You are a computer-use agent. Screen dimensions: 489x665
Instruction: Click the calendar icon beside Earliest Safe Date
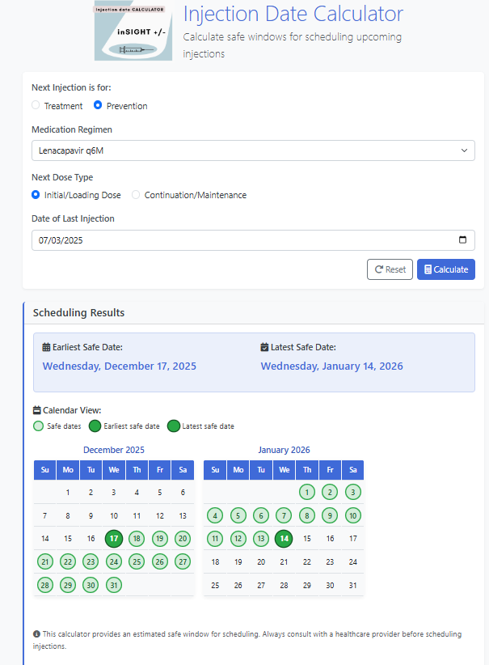pyautogui.click(x=46, y=347)
